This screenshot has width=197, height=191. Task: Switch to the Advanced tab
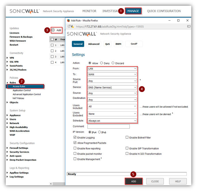(94, 44)
